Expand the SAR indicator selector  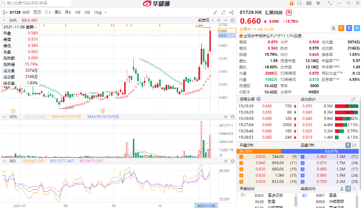pyautogui.click(x=4, y=21)
